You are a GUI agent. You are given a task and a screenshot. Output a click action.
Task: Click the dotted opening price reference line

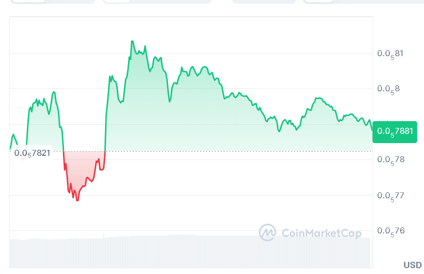[220, 151]
